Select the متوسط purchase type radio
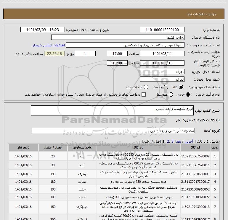Image resolution: width=228 pixels, height=220 pixels. 171,94
